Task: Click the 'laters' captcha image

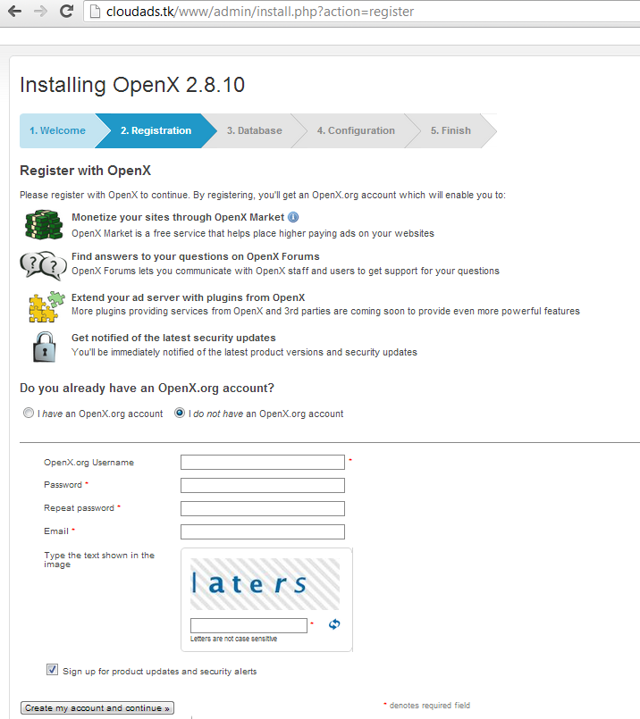Action: click(x=265, y=584)
